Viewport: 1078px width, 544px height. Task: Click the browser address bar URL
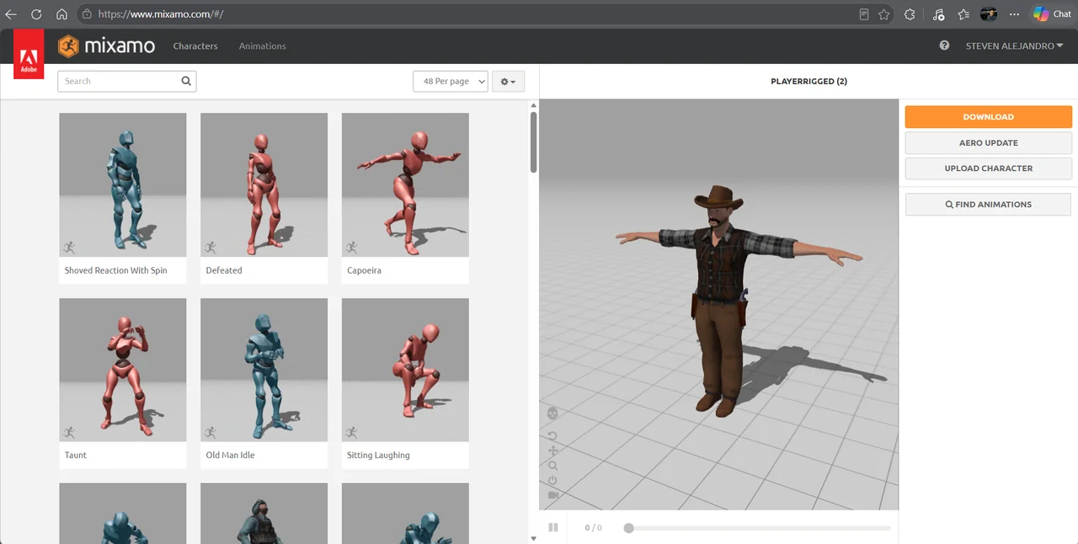(160, 14)
